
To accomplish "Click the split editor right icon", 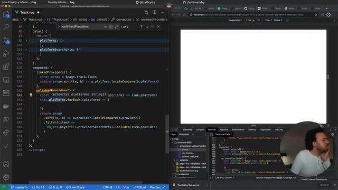I will (154, 12).
